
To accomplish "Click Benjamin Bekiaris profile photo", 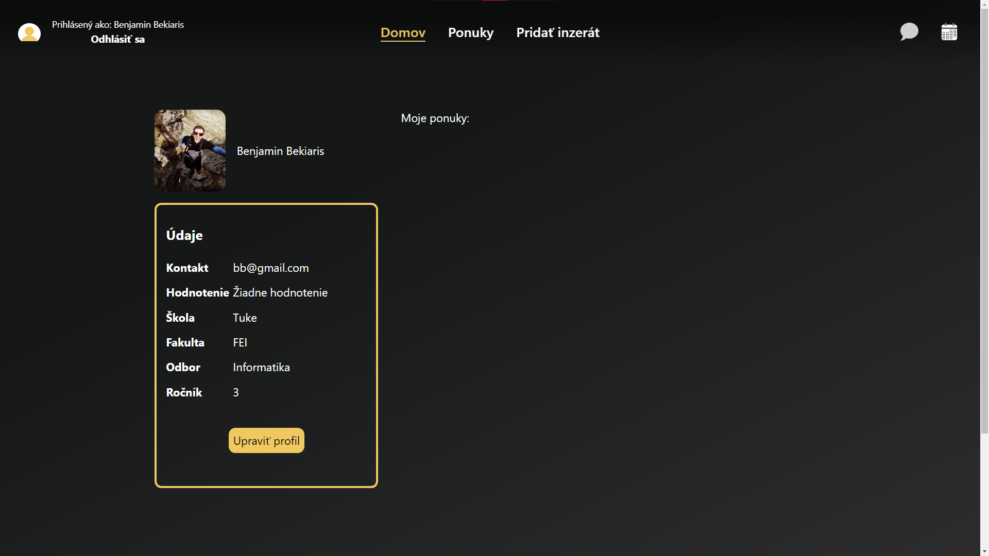I will click(x=190, y=150).
